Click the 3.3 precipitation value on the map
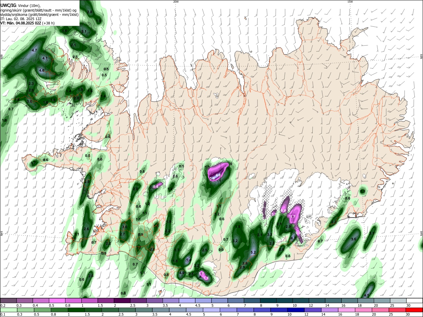 point(270,235)
